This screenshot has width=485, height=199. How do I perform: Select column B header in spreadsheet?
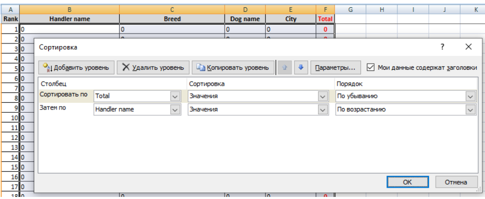click(70, 9)
